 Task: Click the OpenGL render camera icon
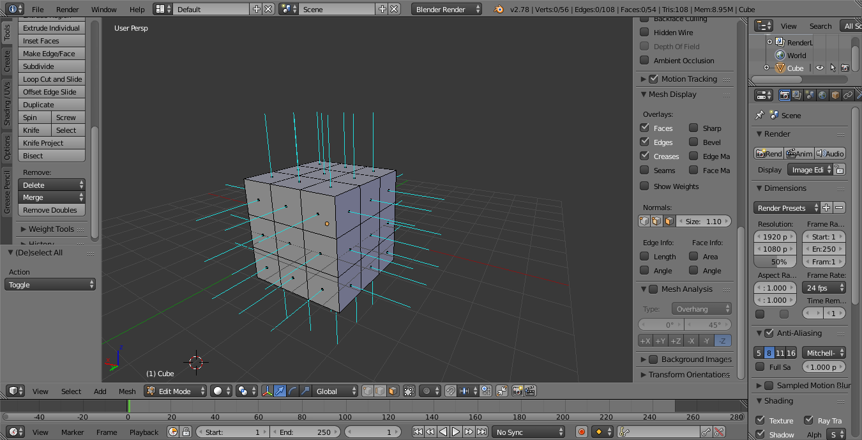pyautogui.click(x=517, y=391)
